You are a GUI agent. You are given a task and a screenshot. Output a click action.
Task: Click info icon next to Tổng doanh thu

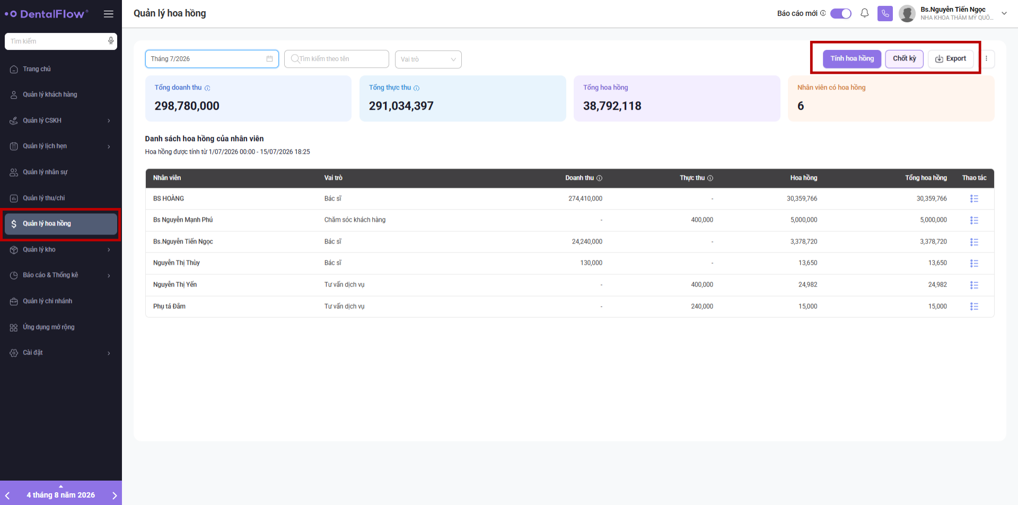click(207, 88)
